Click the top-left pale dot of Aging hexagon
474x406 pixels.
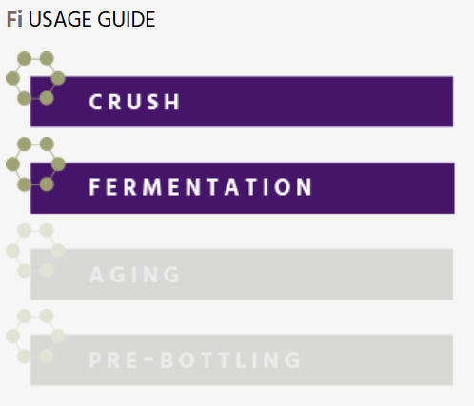click(x=25, y=230)
